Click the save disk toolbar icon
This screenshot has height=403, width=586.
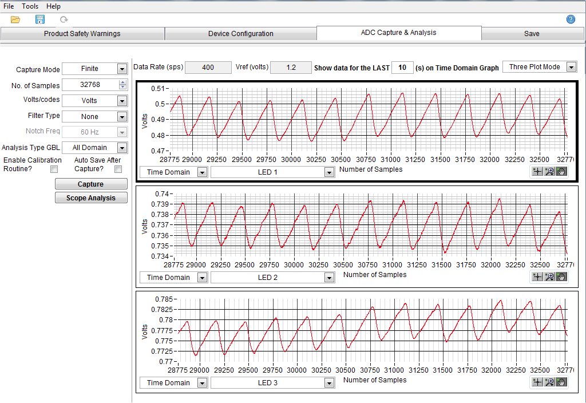click(40, 19)
